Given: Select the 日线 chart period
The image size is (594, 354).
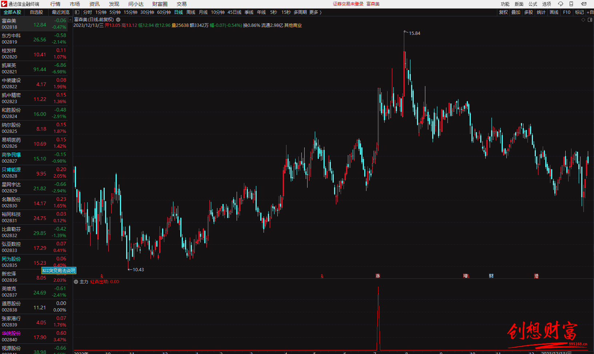Looking at the screenshot, I should coord(178,12).
